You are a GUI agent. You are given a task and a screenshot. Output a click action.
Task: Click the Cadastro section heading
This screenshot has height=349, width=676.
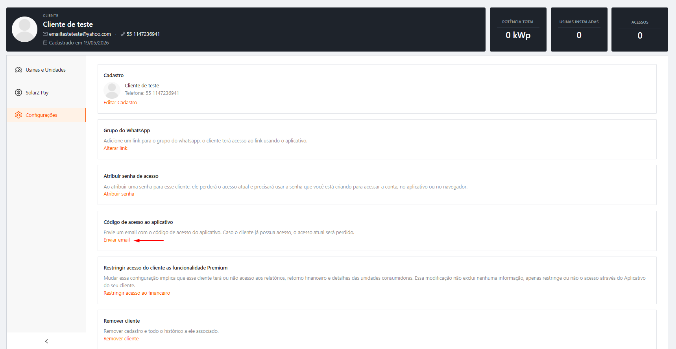click(x=114, y=76)
